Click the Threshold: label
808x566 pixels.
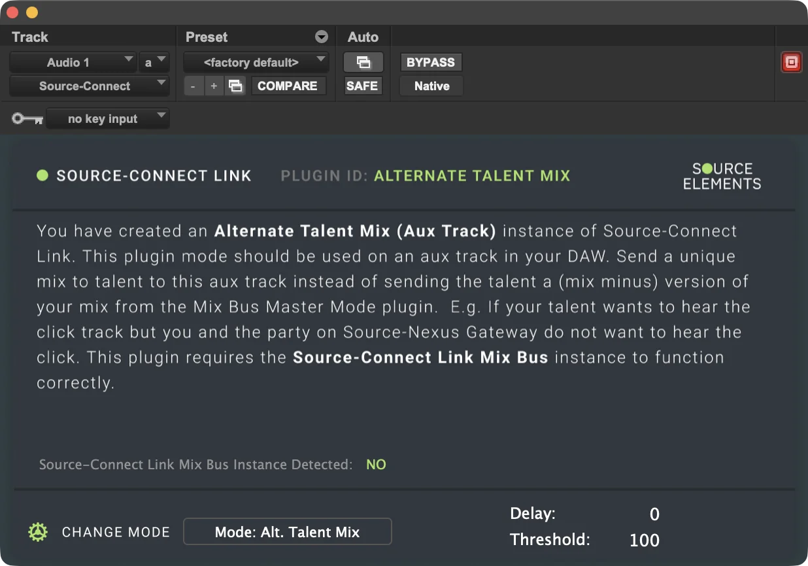pos(550,540)
